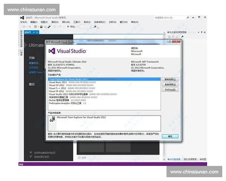Open the 帮助(H) menu
Screen dimensions: 226x181
click(135, 22)
